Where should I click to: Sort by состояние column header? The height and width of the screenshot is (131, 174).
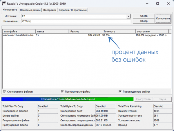pos(152,32)
